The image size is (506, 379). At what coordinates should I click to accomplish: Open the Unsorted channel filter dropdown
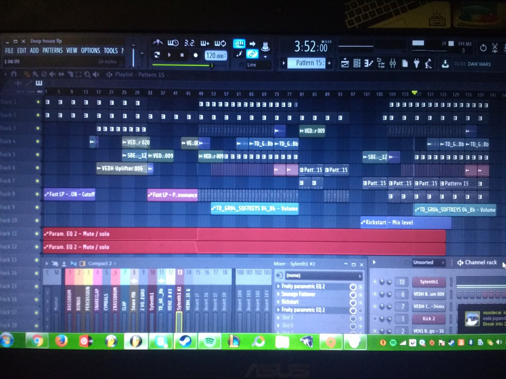[429, 262]
